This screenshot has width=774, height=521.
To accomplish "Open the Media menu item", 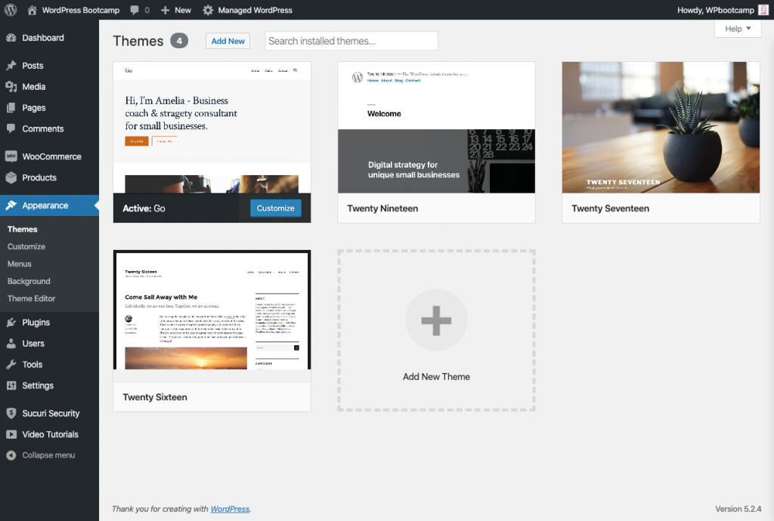I will click(49, 87).
